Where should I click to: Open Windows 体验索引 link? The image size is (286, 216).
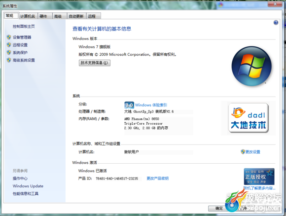[151, 105]
